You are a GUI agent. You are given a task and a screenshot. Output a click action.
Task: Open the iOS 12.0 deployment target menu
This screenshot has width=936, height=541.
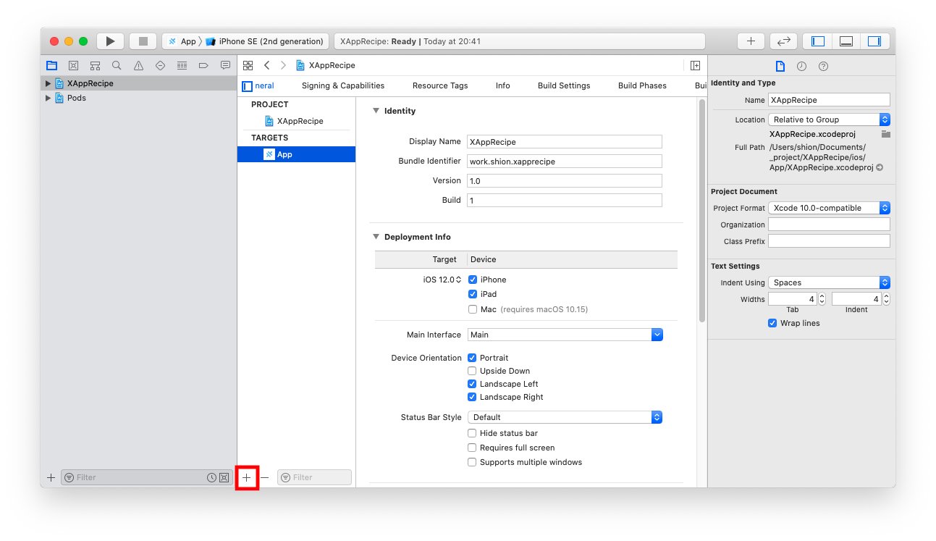pyautogui.click(x=442, y=280)
